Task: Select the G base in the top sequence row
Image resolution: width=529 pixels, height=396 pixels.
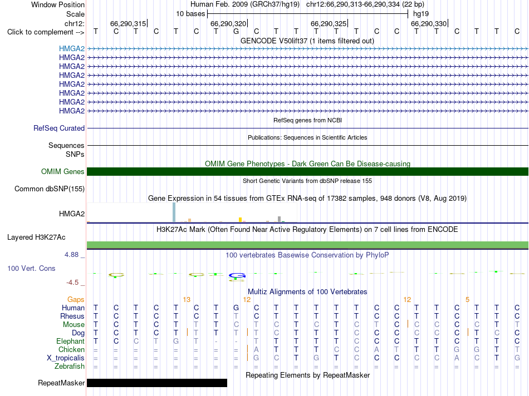Action: (236, 31)
